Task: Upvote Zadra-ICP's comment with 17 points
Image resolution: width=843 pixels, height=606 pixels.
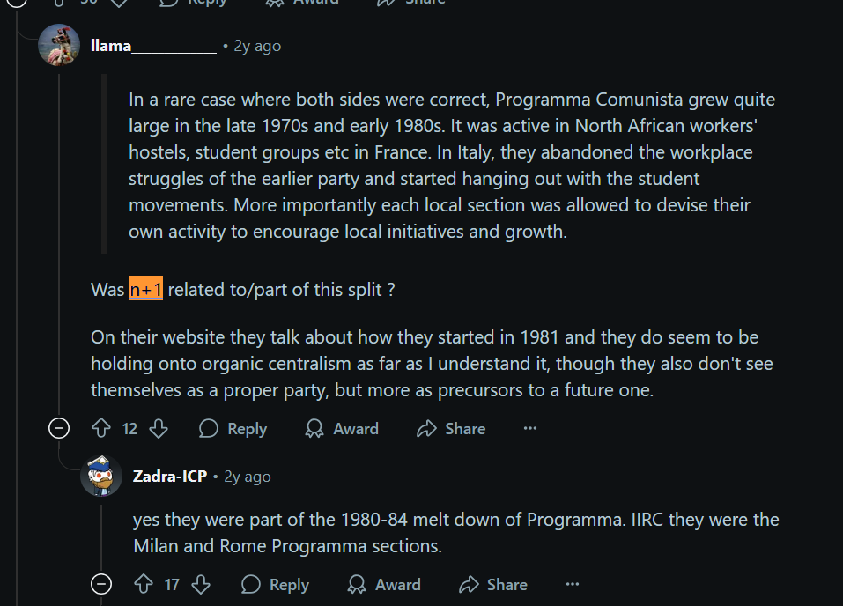Action: point(144,584)
